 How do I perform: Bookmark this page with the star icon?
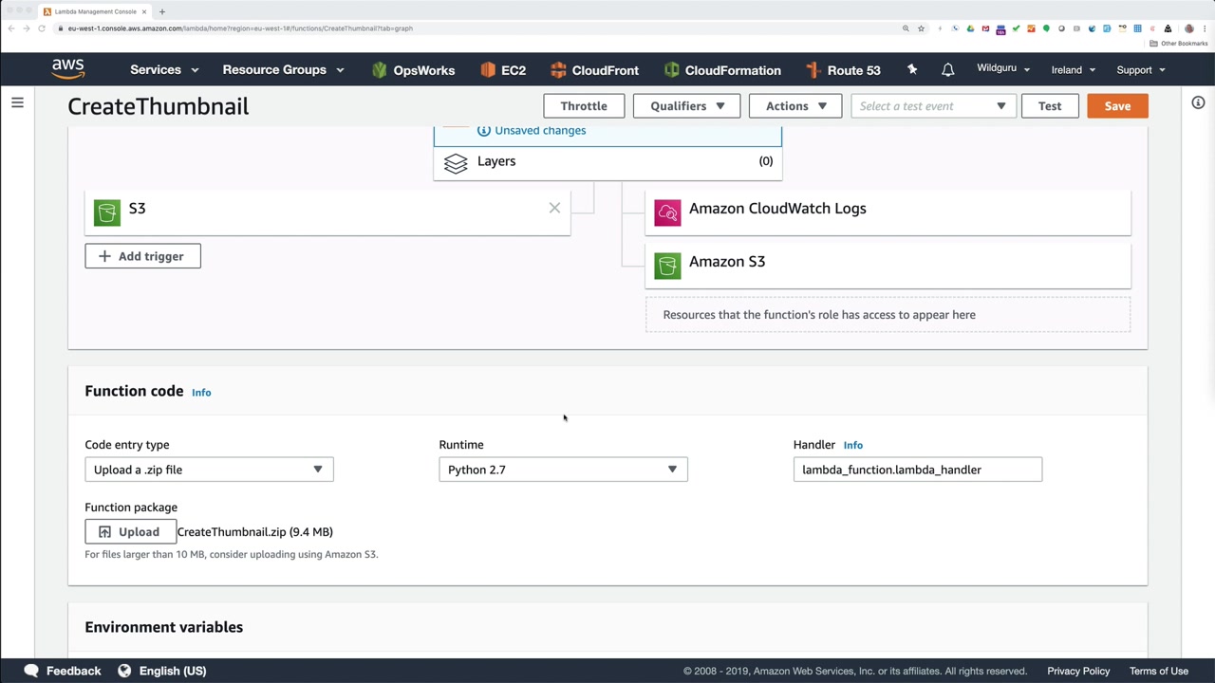tap(921, 28)
